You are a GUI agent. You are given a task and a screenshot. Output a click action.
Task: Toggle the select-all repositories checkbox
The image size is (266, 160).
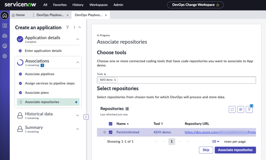(110, 124)
